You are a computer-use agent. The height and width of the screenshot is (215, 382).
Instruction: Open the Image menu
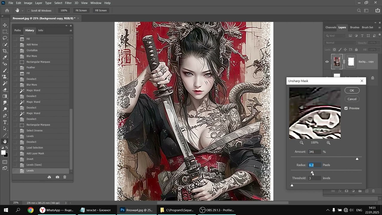[28, 3]
